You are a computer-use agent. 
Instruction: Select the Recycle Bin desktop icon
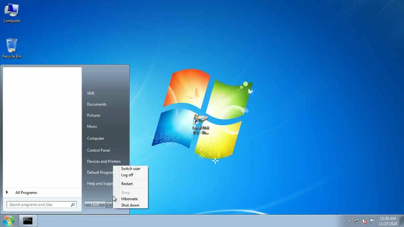(x=12, y=49)
